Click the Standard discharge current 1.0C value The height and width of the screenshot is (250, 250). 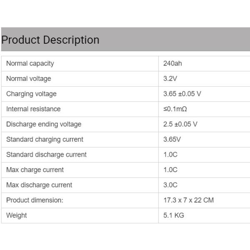(170, 155)
